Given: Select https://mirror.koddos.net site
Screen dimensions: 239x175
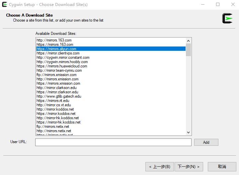Looking at the screenshot, I should [111, 114].
